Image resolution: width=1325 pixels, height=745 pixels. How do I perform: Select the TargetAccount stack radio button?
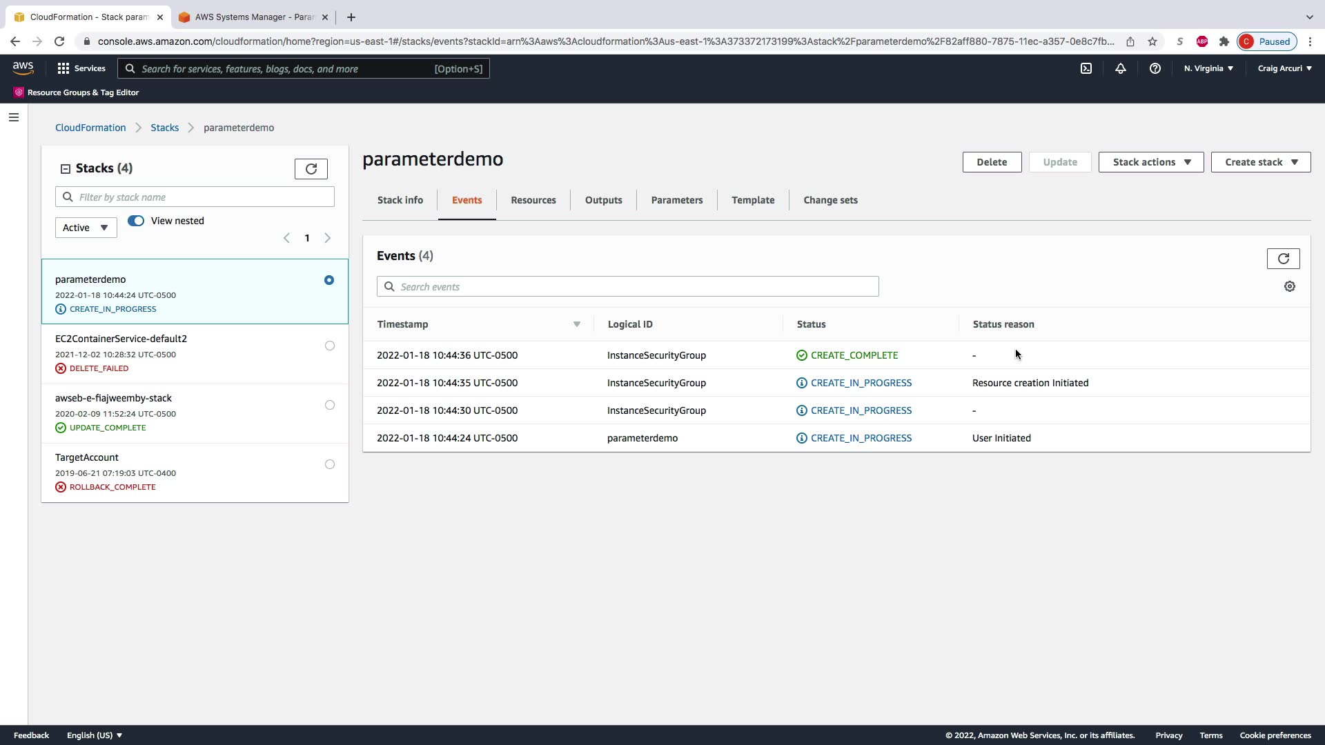click(330, 464)
